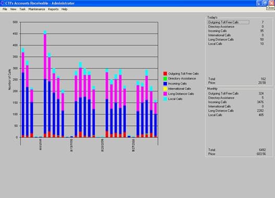275x198 pixels.
Task: Open the File menu
Action: [5, 9]
